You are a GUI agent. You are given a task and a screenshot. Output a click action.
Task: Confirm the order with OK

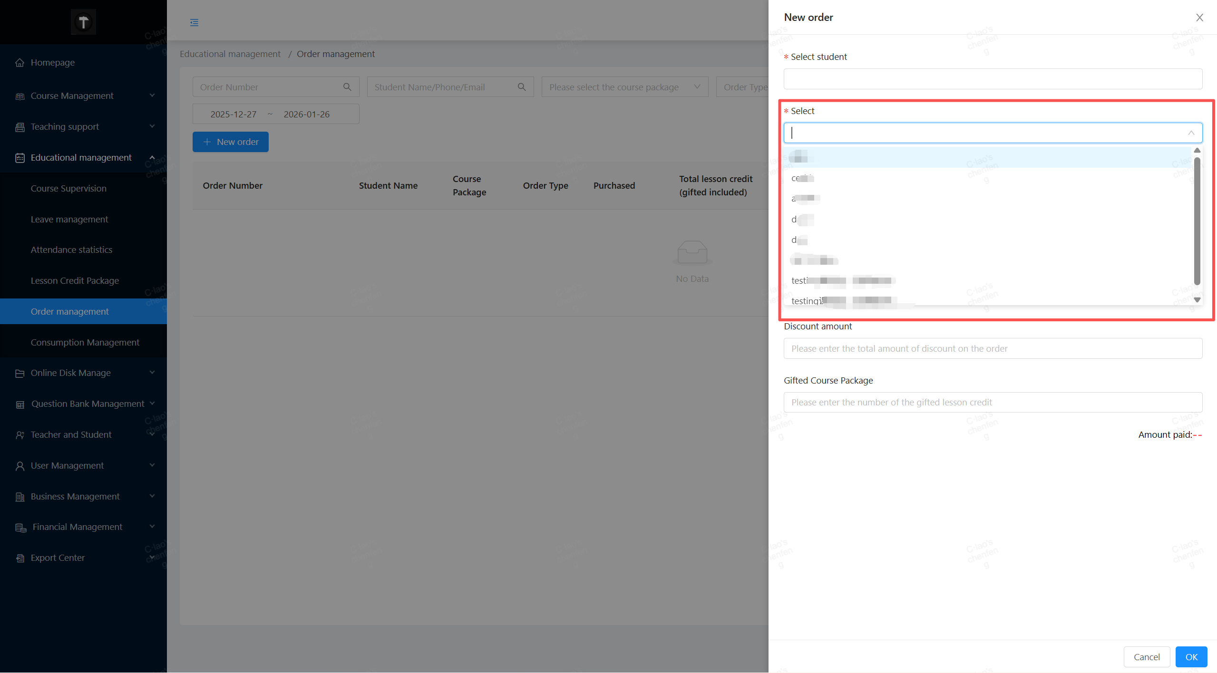(1191, 657)
